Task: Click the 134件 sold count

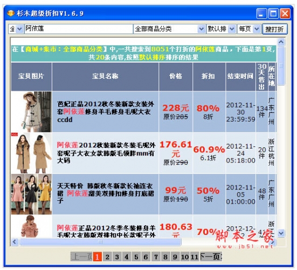Action: 262,112
